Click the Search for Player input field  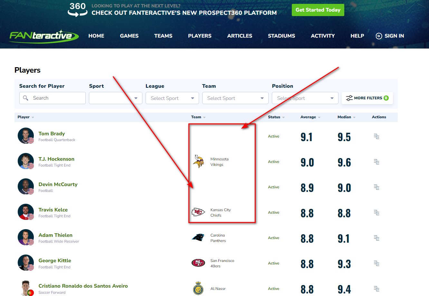pos(52,98)
